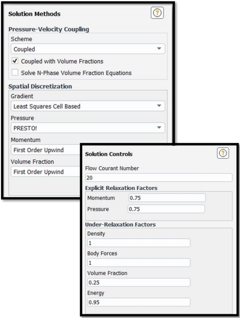Viewport: 240px width, 318px height.
Task: Open help for Solution Controls panel
Action: point(223,153)
